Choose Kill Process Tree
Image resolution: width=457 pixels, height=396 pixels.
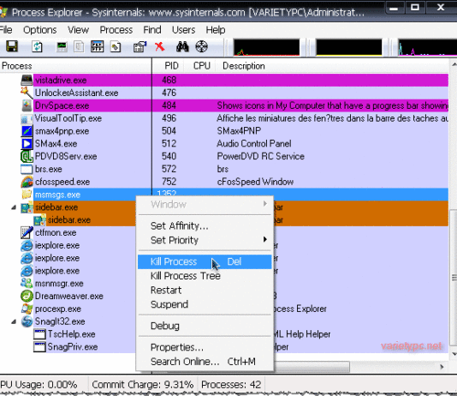[205, 276]
